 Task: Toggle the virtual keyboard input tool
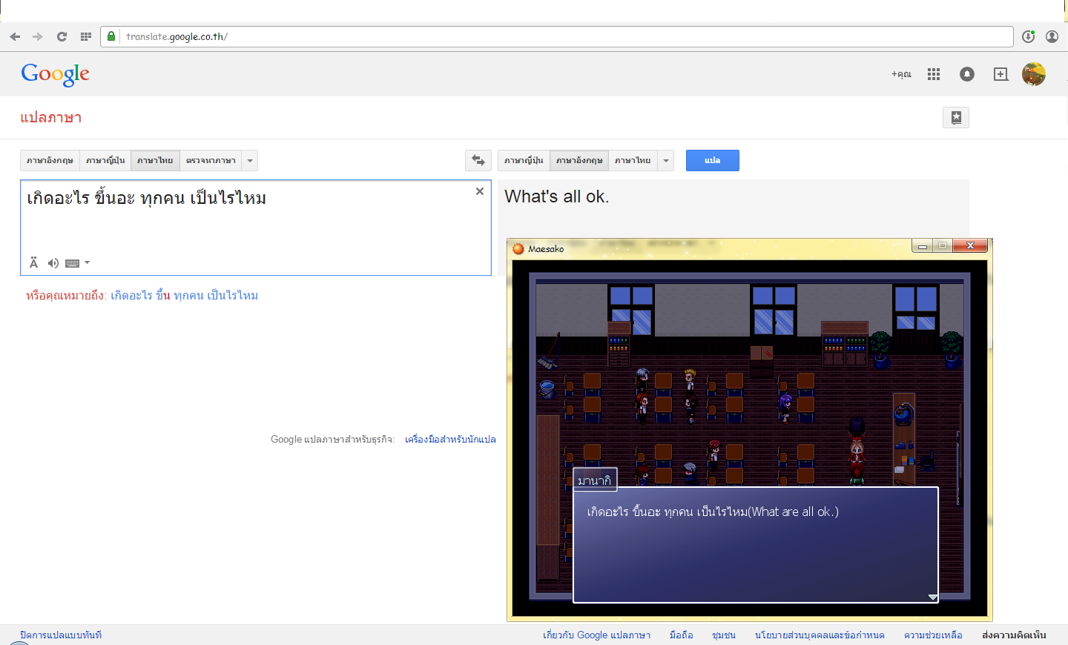coord(72,263)
